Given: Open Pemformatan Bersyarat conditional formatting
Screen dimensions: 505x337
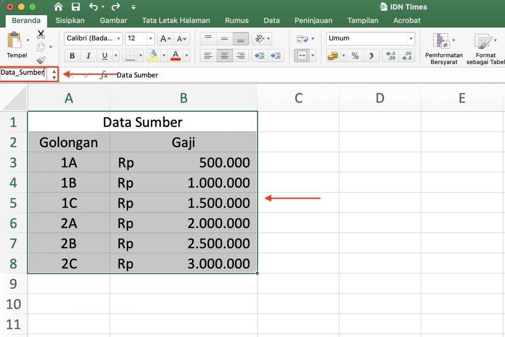Looking at the screenshot, I should pos(444,49).
